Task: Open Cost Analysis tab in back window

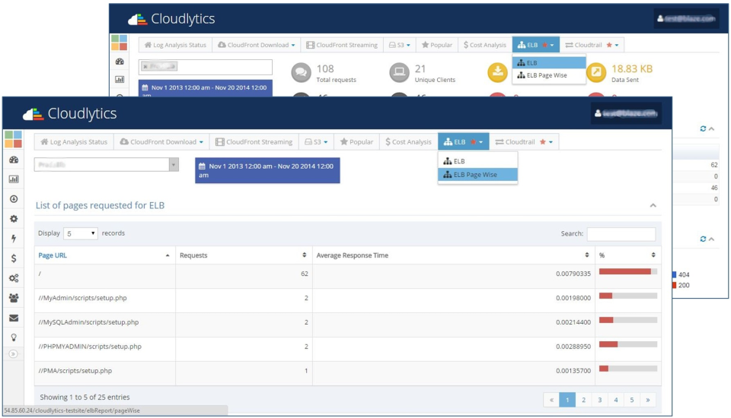Action: coord(485,45)
